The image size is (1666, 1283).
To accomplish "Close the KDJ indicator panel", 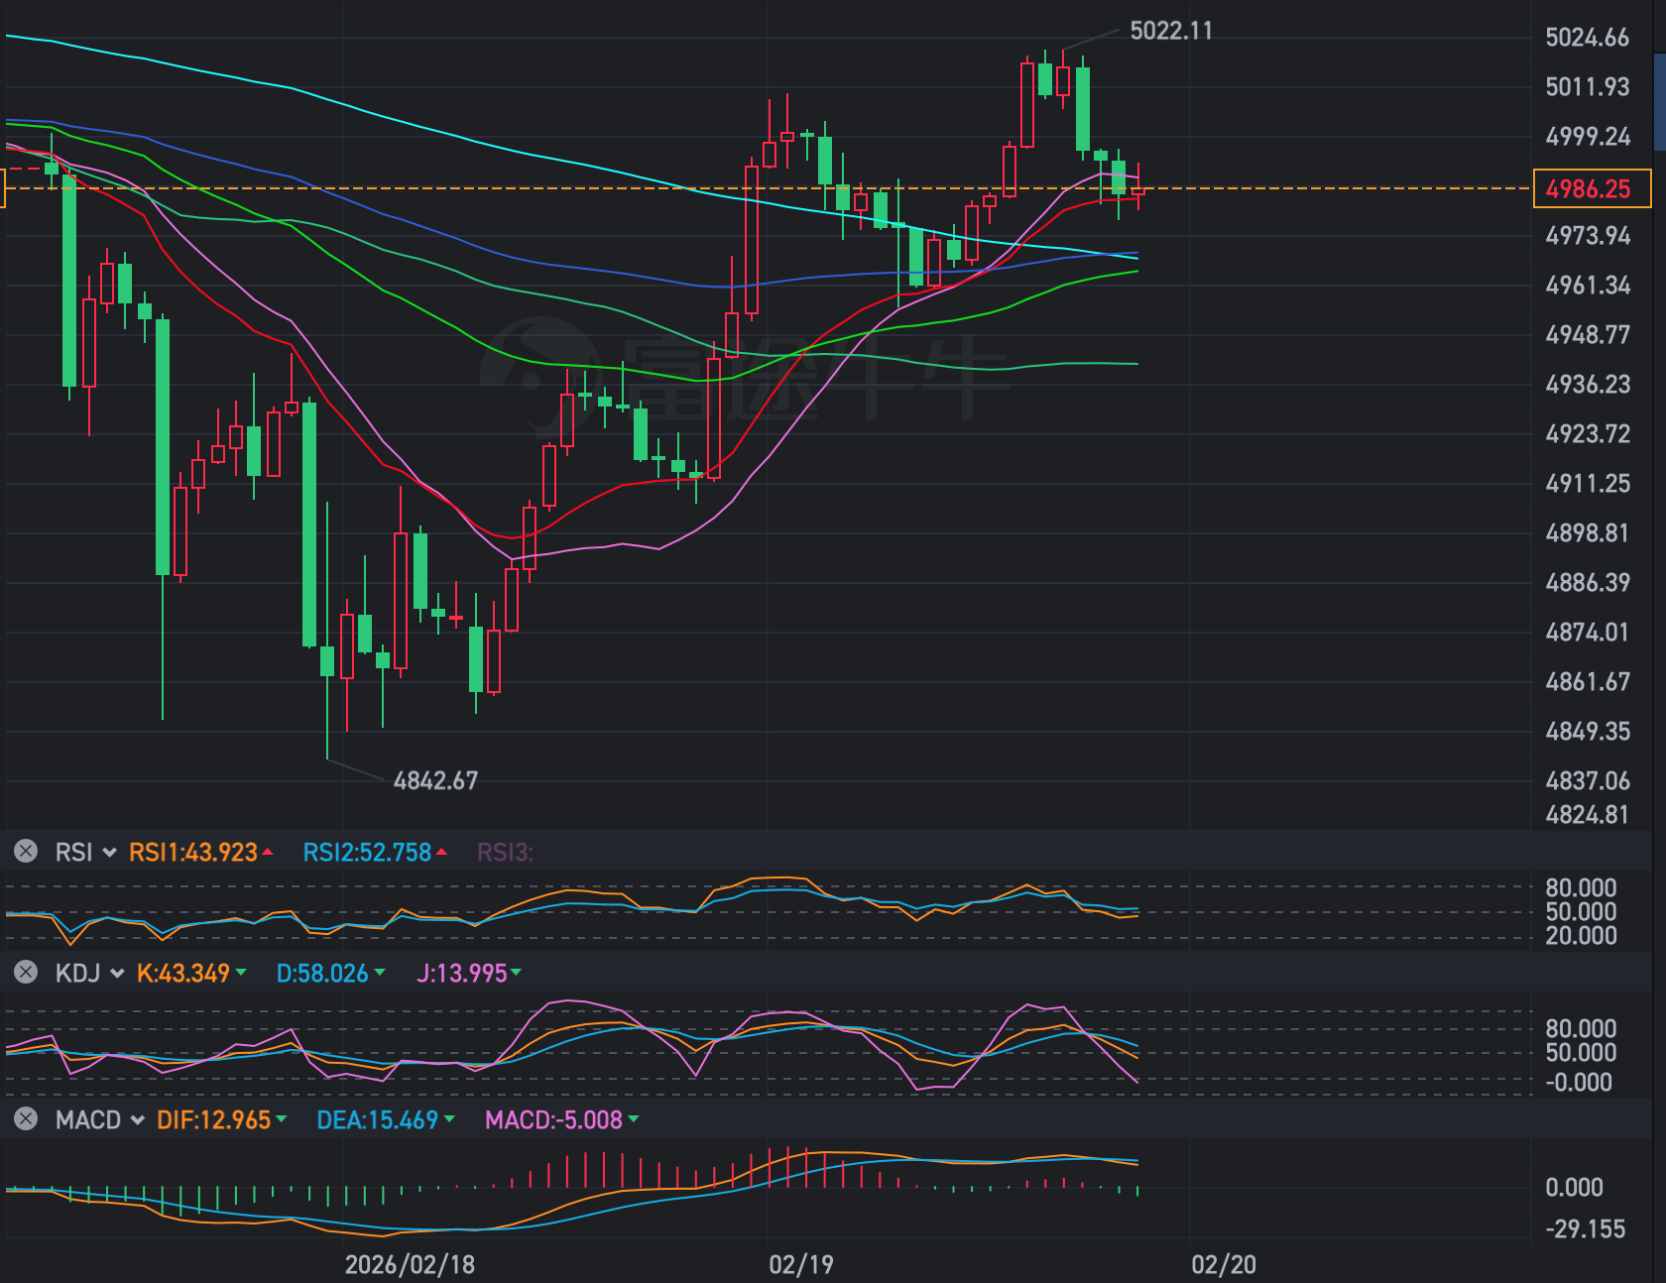I will 26,973.
